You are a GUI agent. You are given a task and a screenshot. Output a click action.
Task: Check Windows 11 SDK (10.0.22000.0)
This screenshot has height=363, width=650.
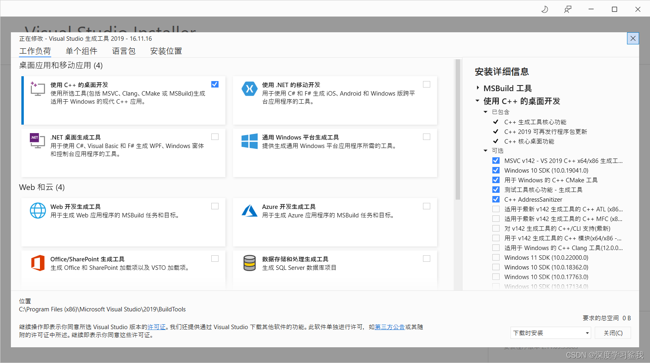pyautogui.click(x=496, y=257)
